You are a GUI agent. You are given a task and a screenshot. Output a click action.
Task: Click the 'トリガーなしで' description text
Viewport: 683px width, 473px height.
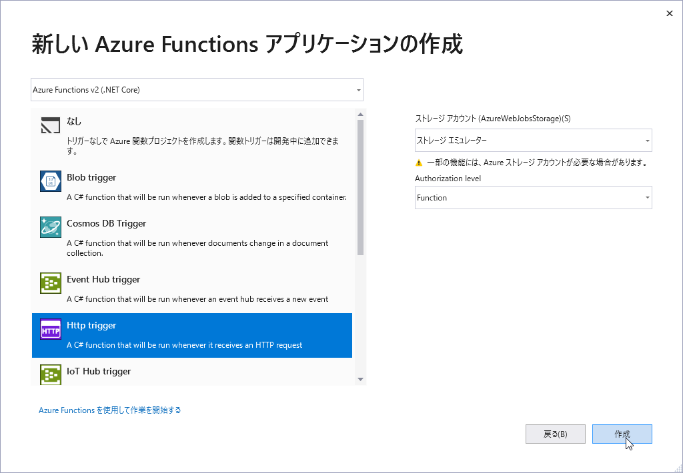[203, 146]
